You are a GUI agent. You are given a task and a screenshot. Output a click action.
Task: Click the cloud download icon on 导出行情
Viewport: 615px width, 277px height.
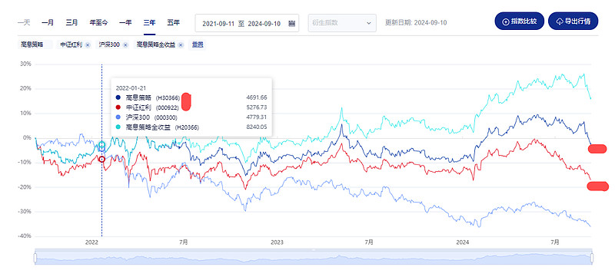click(560, 22)
